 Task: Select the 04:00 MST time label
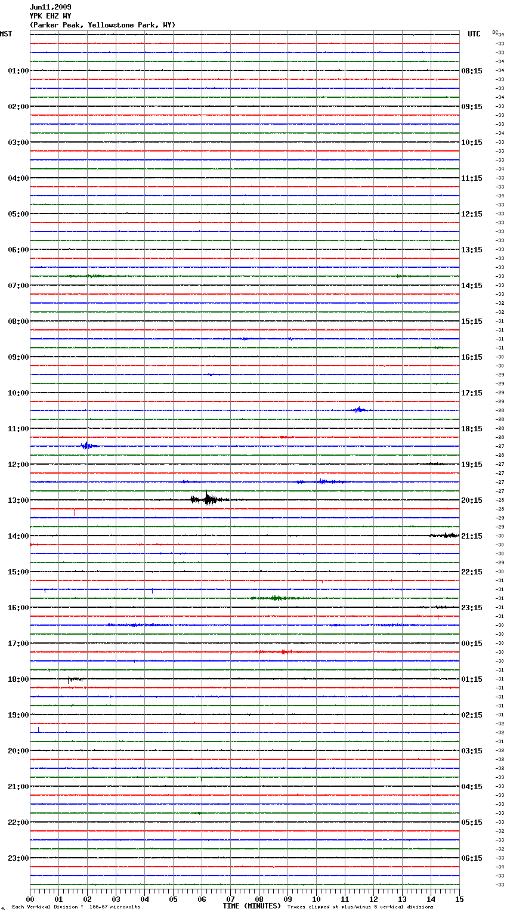tap(18, 178)
